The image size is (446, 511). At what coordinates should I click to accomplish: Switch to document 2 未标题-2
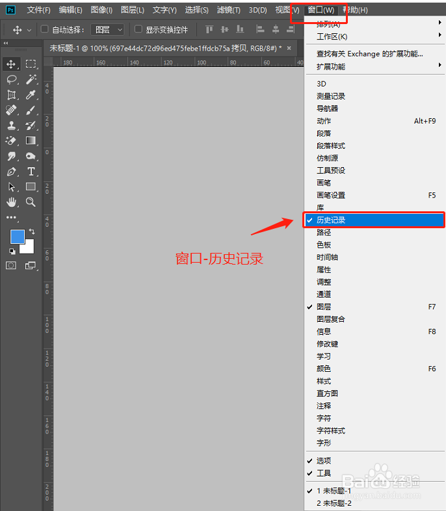pos(374,503)
